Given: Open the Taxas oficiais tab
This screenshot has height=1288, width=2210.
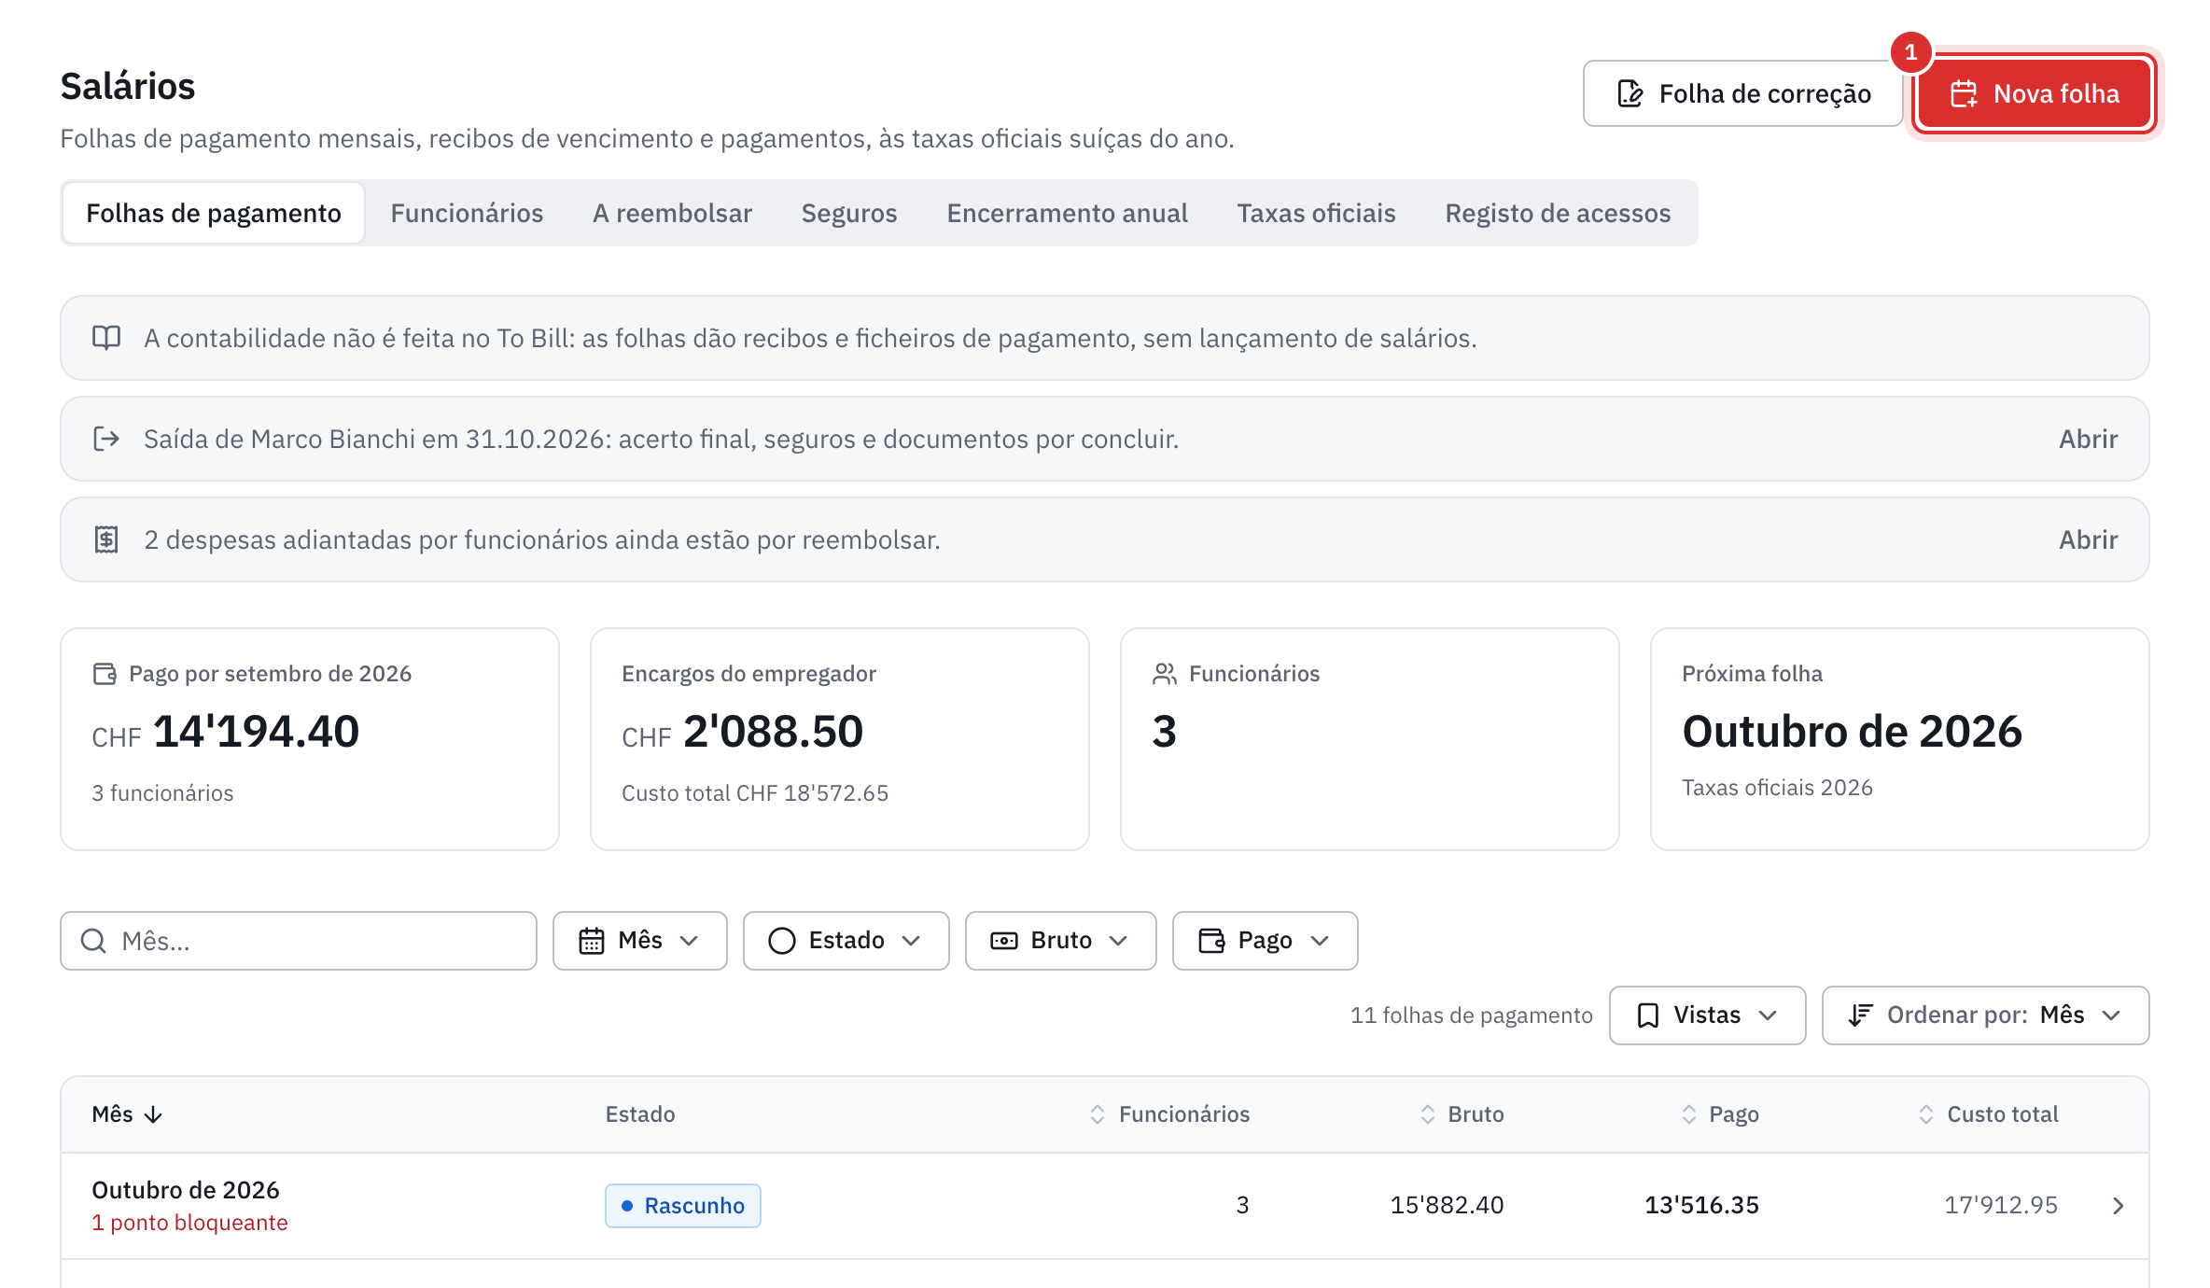Looking at the screenshot, I should click(x=1316, y=213).
